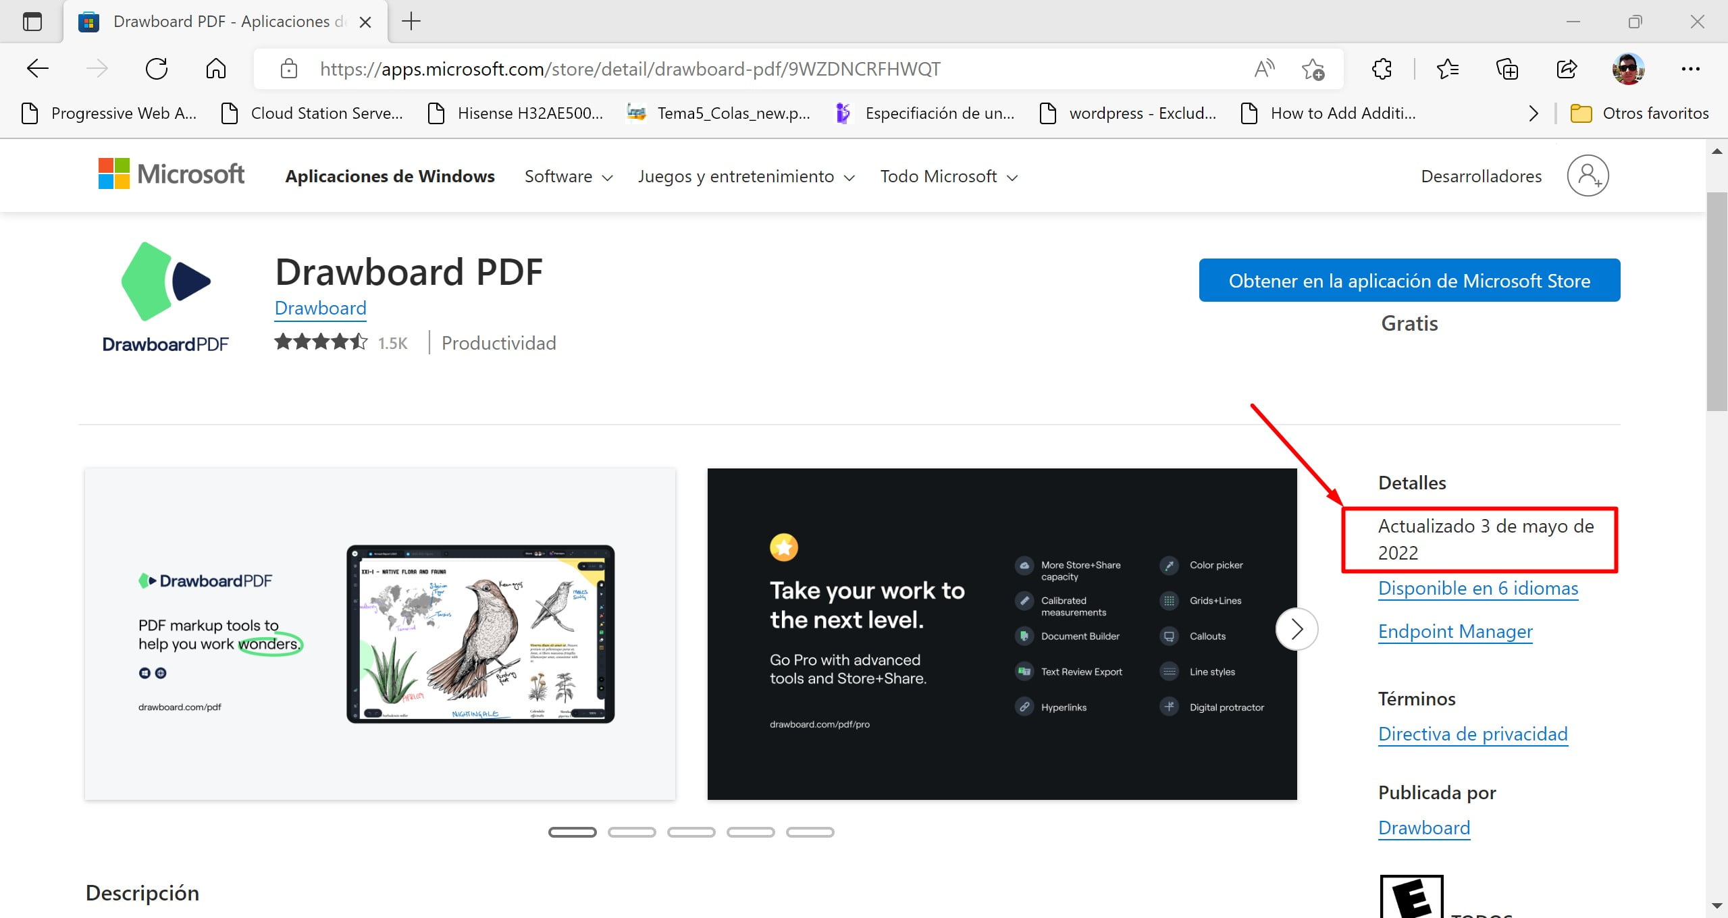Click Obtener en la aplicación de Microsoft Store

tap(1409, 280)
